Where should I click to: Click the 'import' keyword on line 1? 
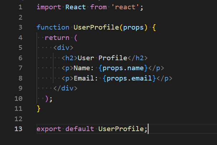49,7
